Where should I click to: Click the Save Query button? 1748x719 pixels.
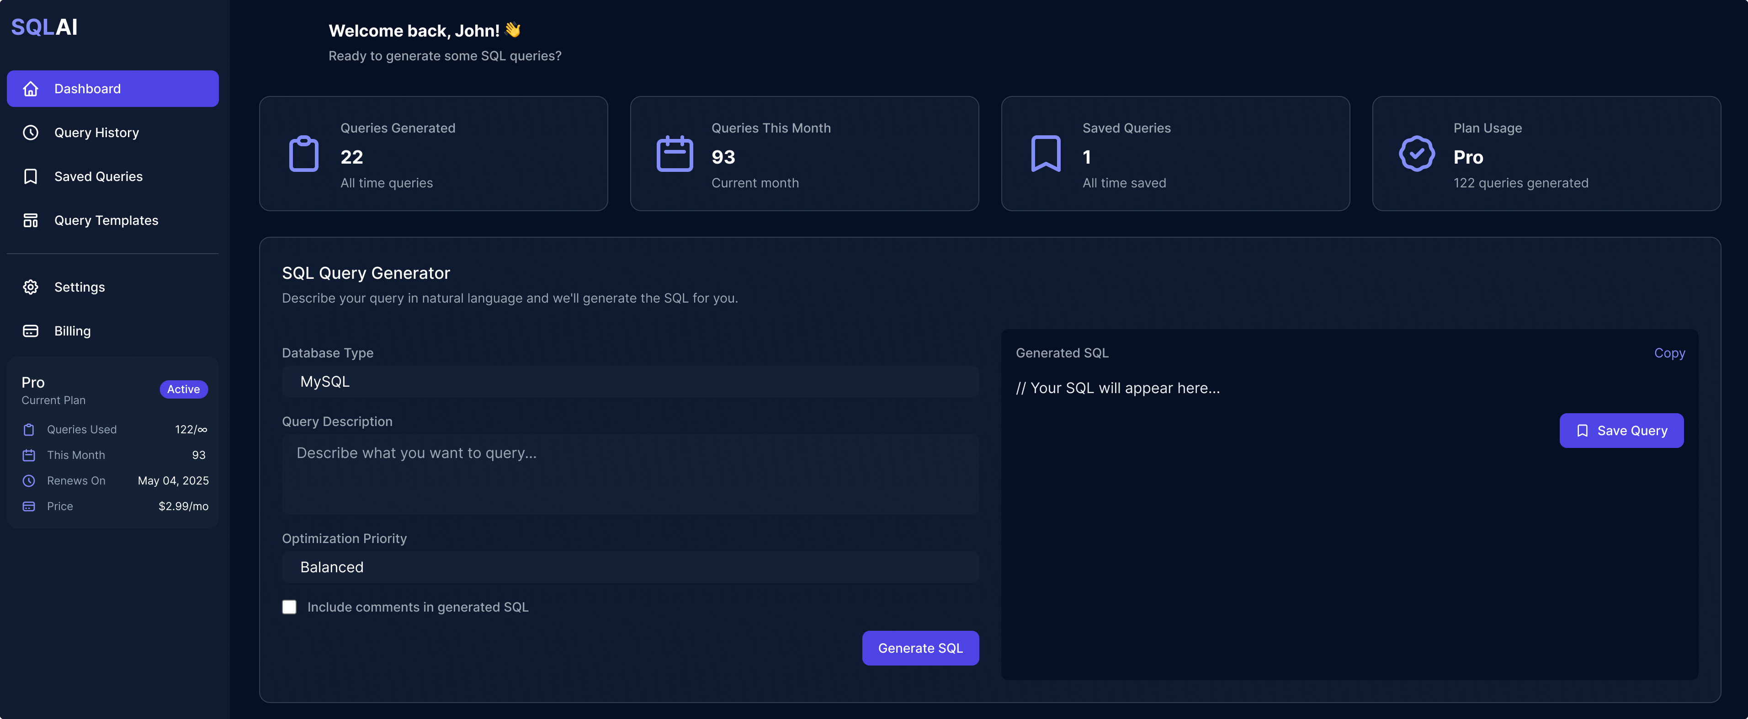1621,431
